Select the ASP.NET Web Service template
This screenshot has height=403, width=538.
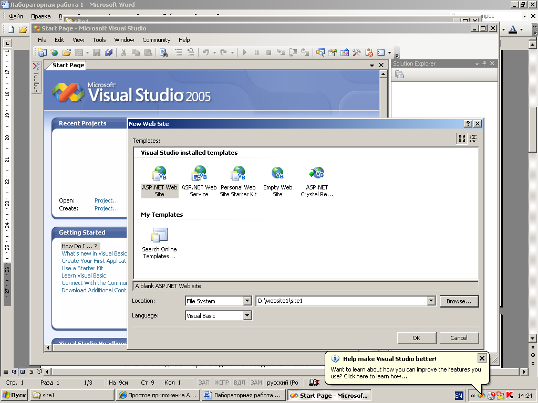click(199, 182)
